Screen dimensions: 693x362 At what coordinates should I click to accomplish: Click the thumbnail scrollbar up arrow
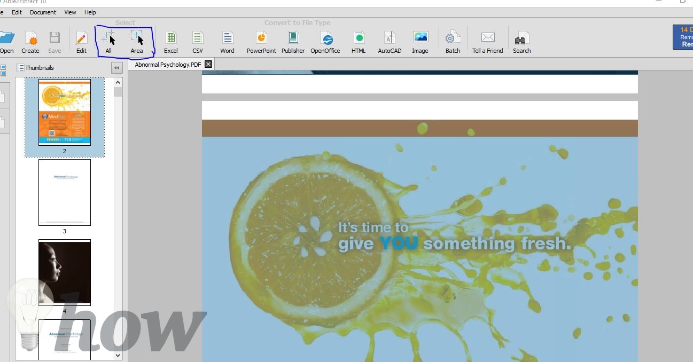(118, 82)
